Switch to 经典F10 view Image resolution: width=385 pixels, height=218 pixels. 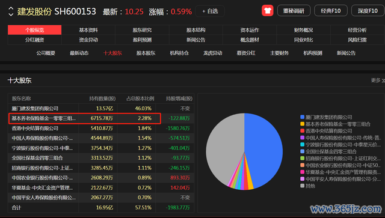click(x=331, y=11)
